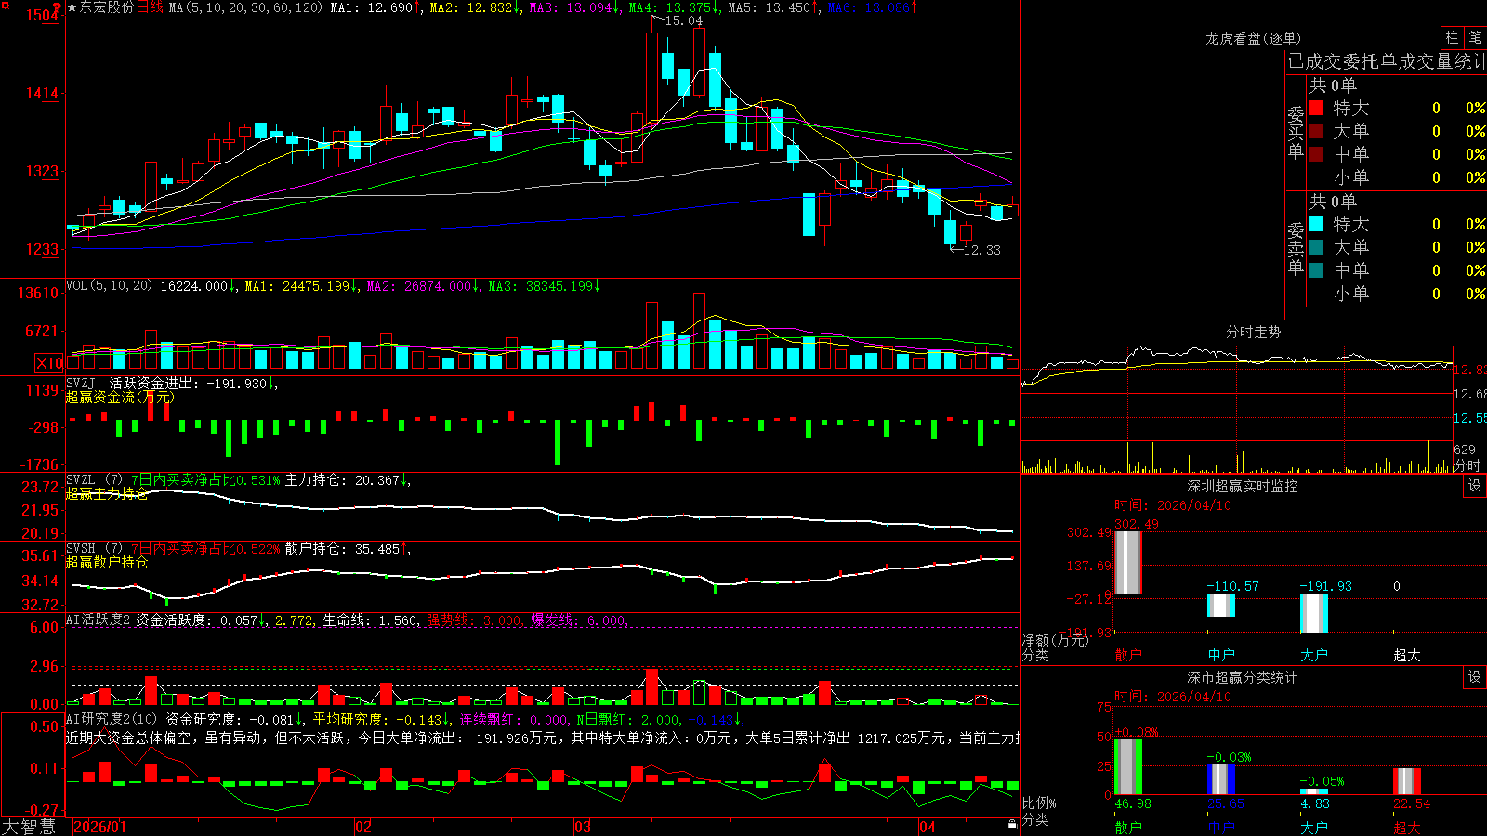Click the cyan 特大 sell-order color swatch
Image resolution: width=1487 pixels, height=836 pixels.
coord(1316,224)
